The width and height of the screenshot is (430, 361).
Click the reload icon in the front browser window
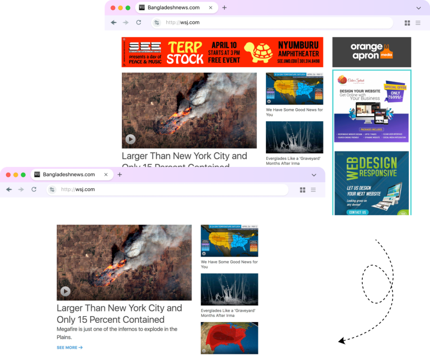point(34,189)
